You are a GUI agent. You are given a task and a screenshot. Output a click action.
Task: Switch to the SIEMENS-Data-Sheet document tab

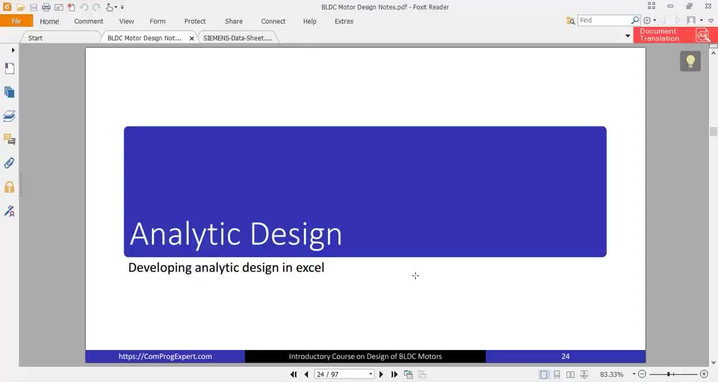238,38
